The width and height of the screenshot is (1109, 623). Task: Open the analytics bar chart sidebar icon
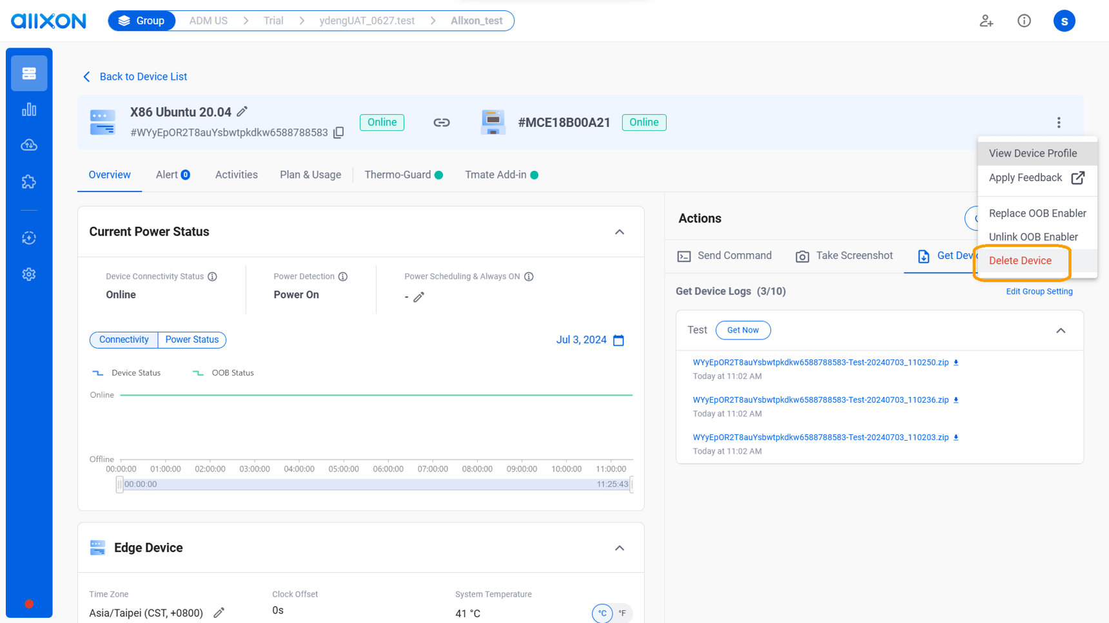[x=29, y=110]
